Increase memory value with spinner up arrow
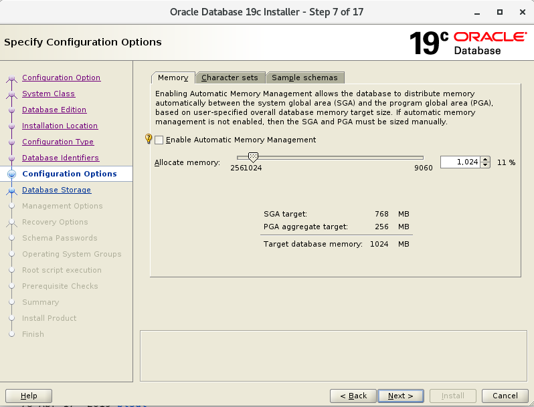 tap(485, 159)
